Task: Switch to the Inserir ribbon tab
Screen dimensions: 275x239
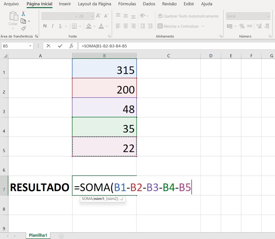Action: 65,4
